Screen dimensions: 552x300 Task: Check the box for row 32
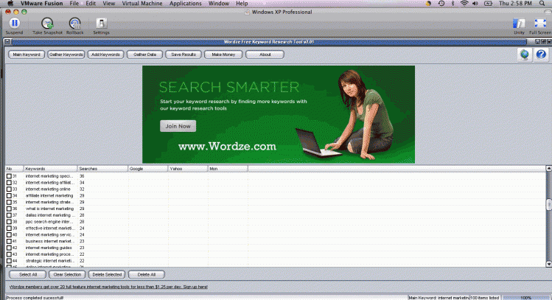coord(9,182)
